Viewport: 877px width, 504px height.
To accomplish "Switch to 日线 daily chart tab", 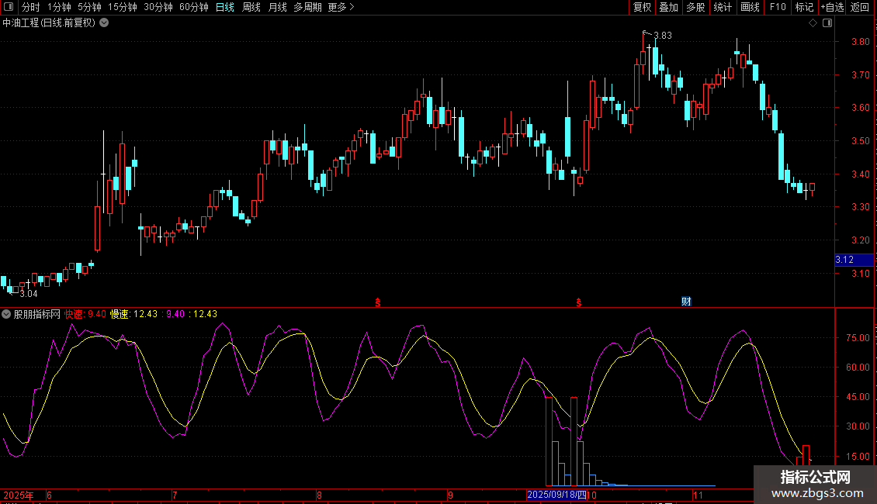I will 225,7.
